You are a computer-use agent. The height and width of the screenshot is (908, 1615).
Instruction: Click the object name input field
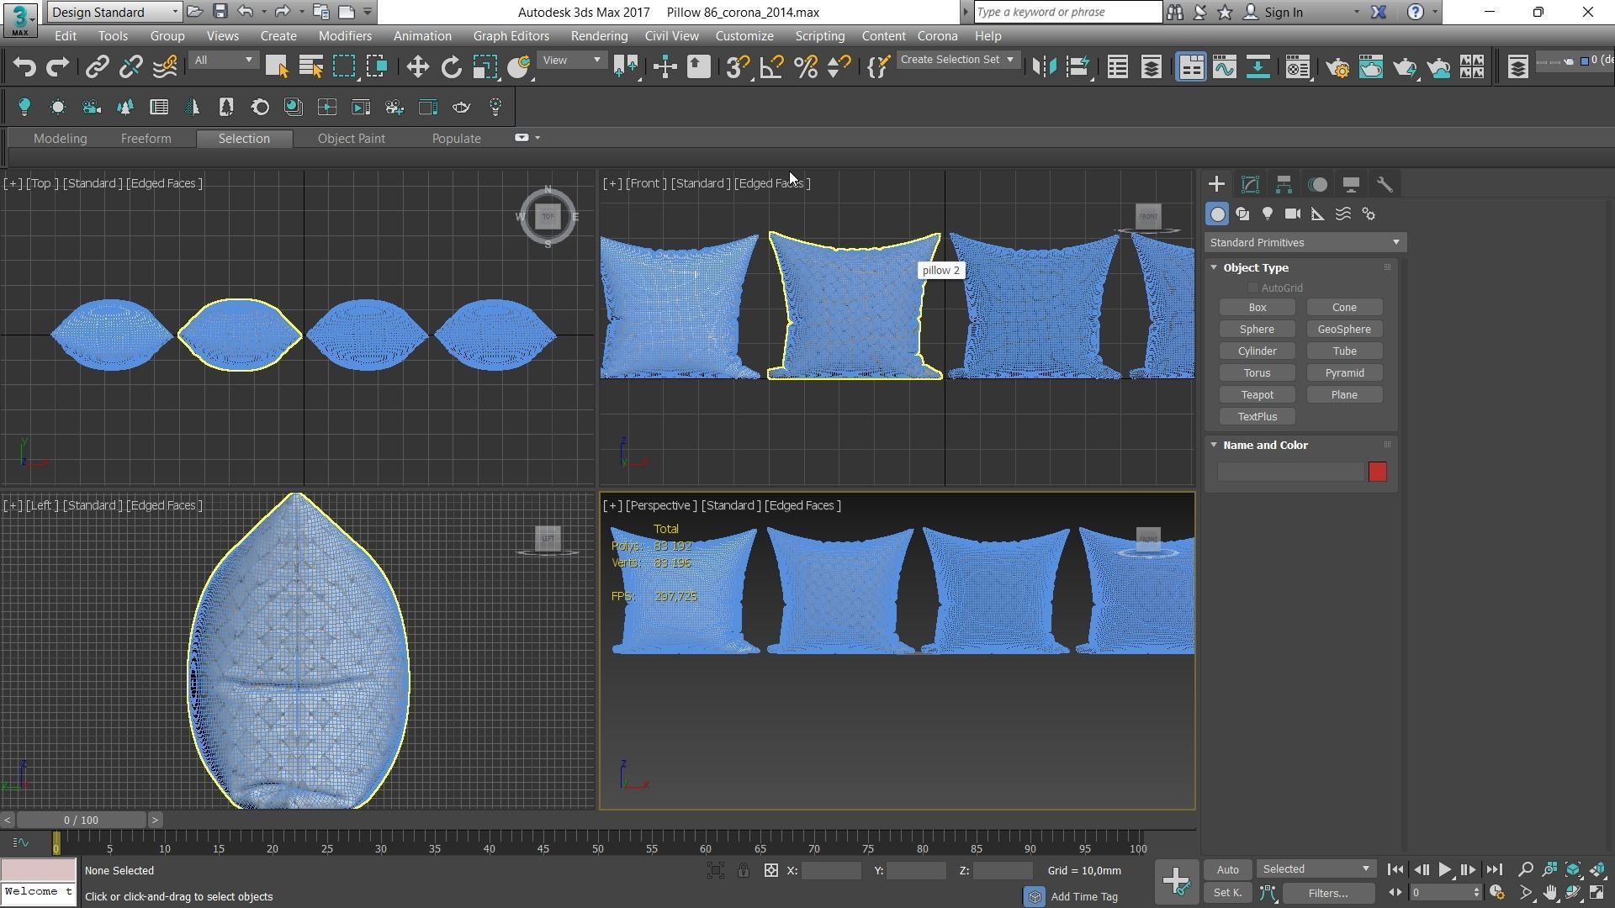tap(1290, 472)
